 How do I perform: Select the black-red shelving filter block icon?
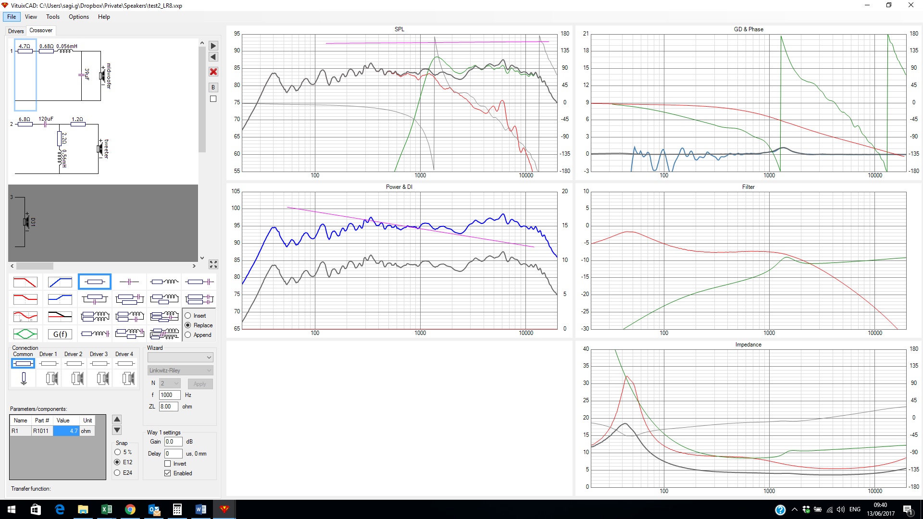[x=60, y=317]
